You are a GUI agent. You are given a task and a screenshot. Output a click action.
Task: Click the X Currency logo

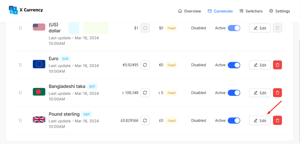coord(26,10)
